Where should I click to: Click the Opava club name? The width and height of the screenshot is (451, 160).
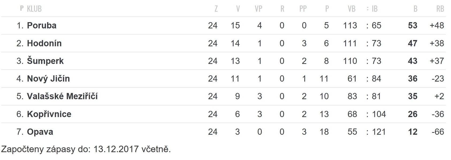coord(40,132)
